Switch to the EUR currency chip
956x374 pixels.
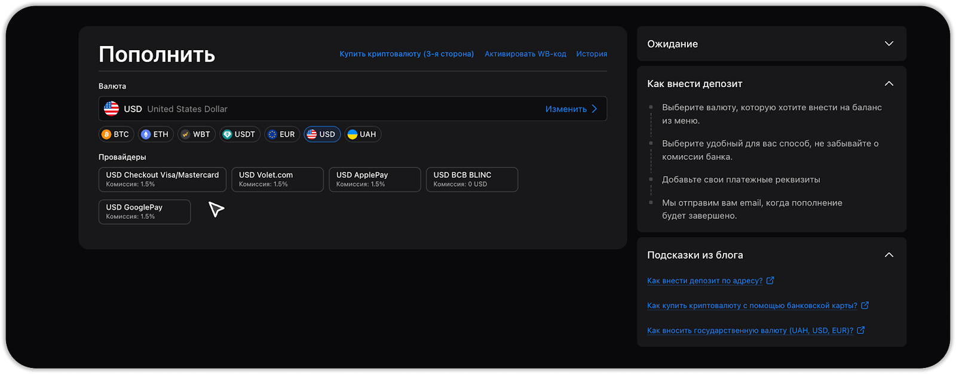coord(281,134)
